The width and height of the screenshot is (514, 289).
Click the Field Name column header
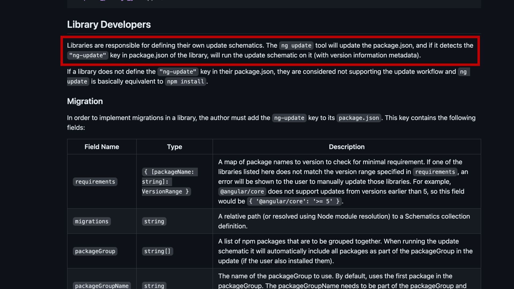[x=102, y=147]
